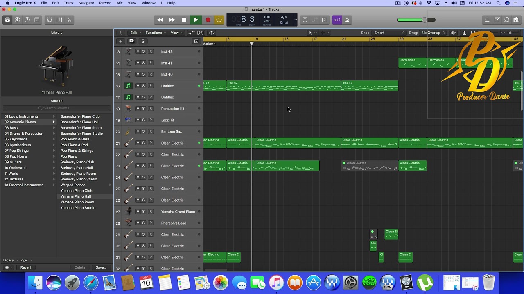This screenshot has height=294, width=524.
Task: Open the Drag No Overlap dropdown
Action: (433, 33)
